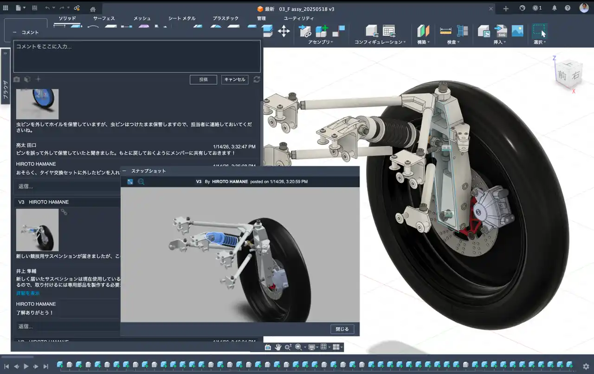The image size is (594, 374).
Task: Click the Move/Copy arrows tool
Action: point(284,31)
